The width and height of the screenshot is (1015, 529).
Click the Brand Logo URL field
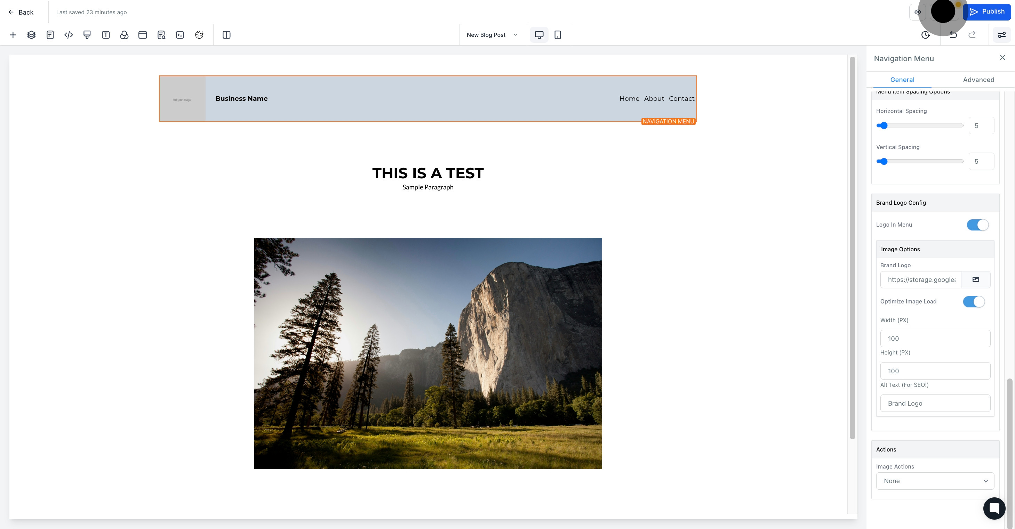pyautogui.click(x=921, y=279)
